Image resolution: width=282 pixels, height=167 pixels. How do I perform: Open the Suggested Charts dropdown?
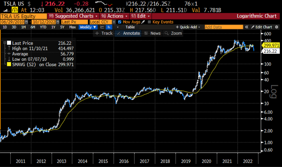pos(73,16)
